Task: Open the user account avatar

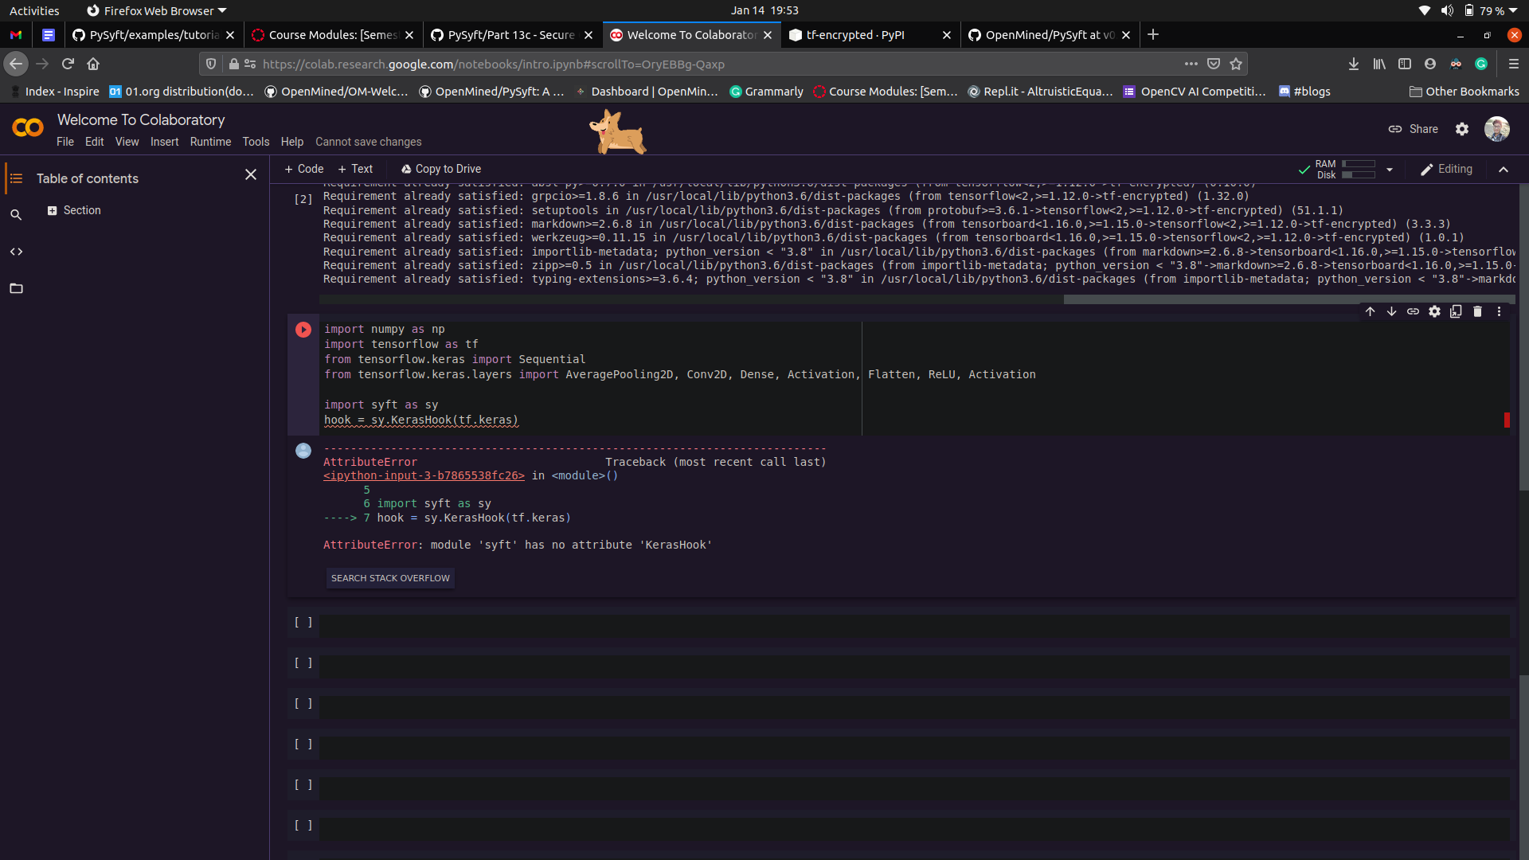Action: pyautogui.click(x=1497, y=129)
